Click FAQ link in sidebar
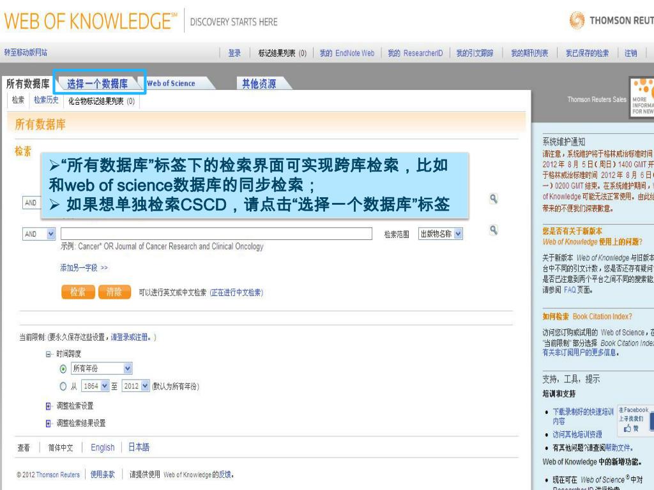Image resolution: width=654 pixels, height=490 pixels. [570, 290]
